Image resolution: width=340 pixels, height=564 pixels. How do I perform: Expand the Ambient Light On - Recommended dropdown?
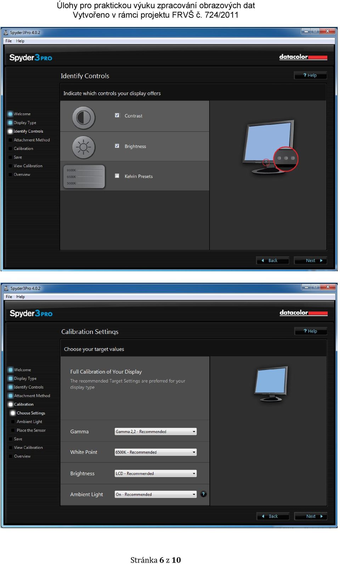[x=155, y=494]
